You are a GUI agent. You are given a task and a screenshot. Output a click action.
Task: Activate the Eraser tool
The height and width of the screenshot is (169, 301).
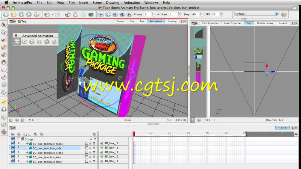click(x=4, y=54)
